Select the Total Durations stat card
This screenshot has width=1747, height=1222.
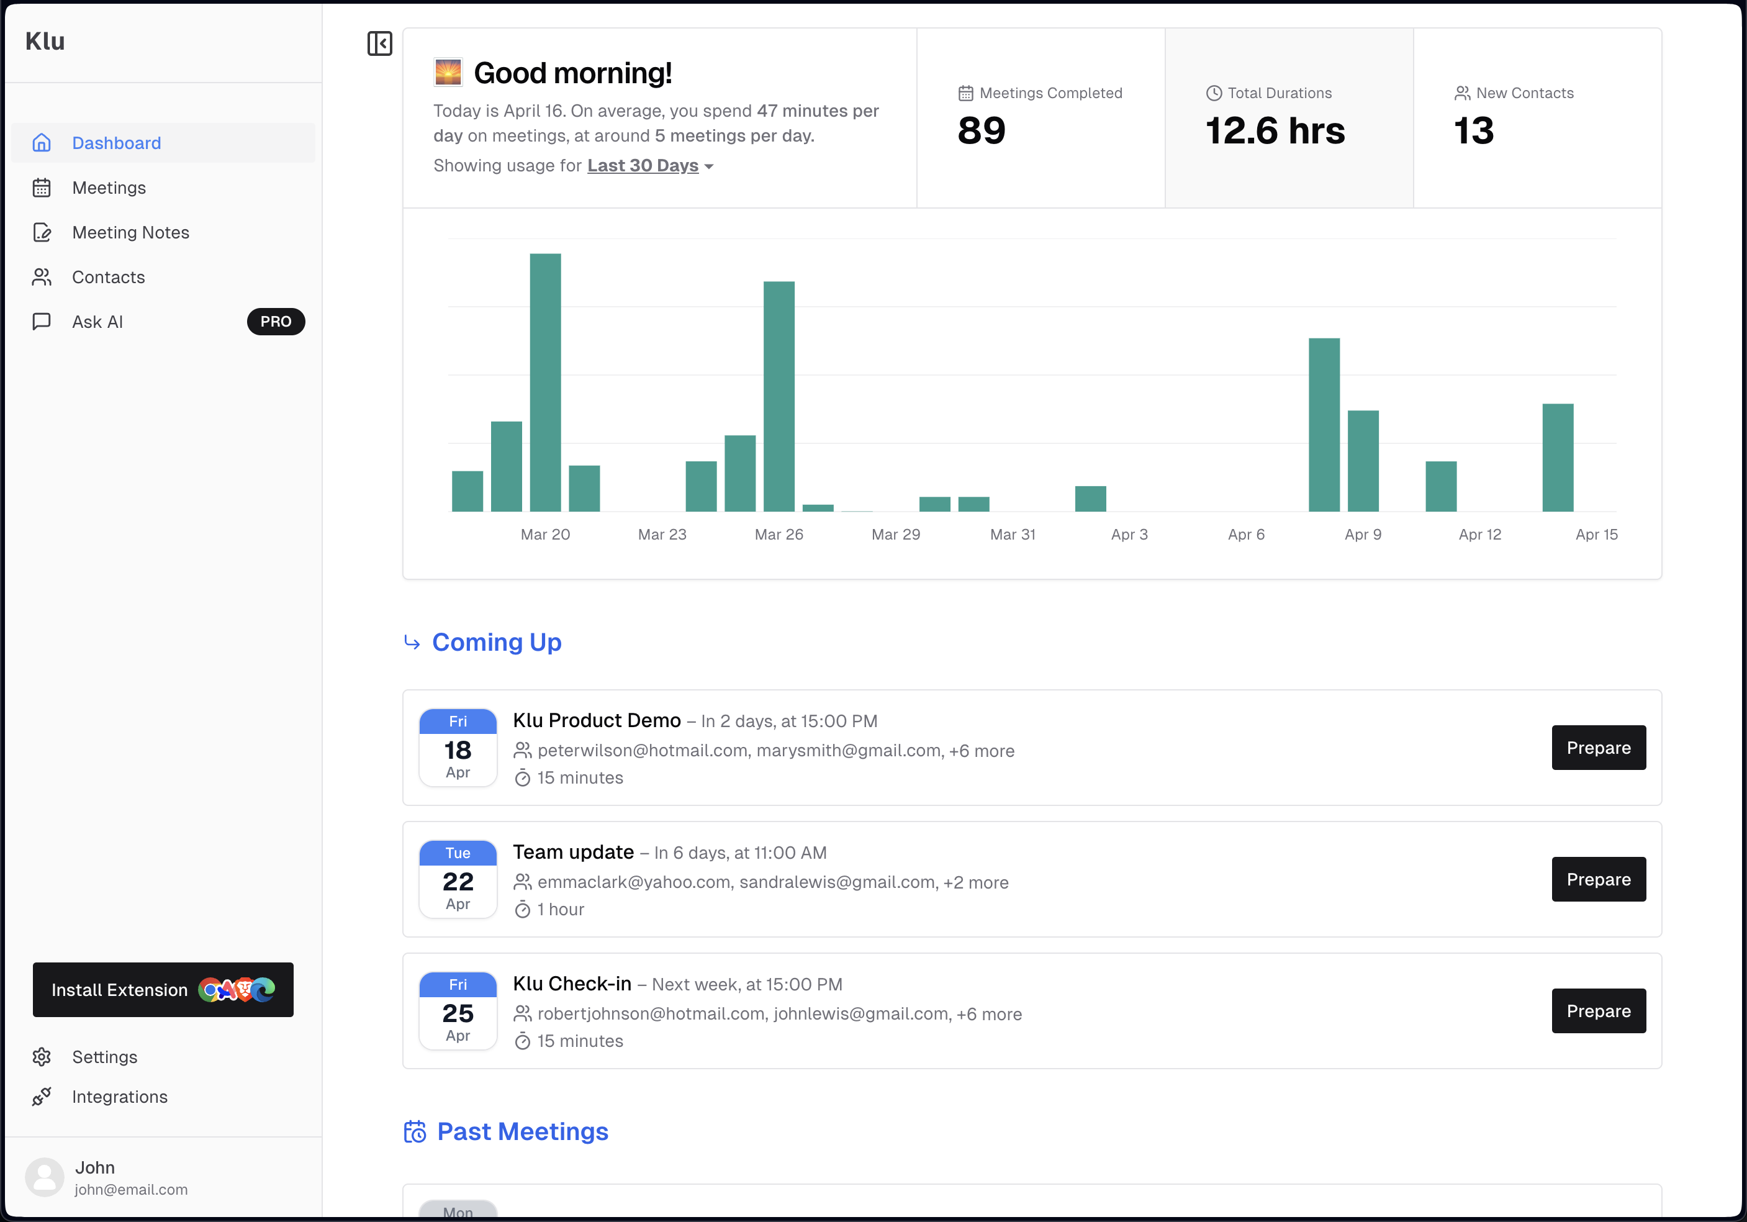[x=1289, y=118]
